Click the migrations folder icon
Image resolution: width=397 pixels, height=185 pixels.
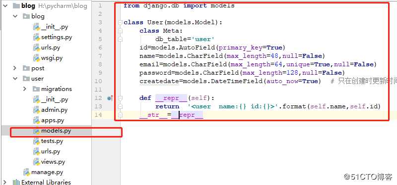click(36, 89)
